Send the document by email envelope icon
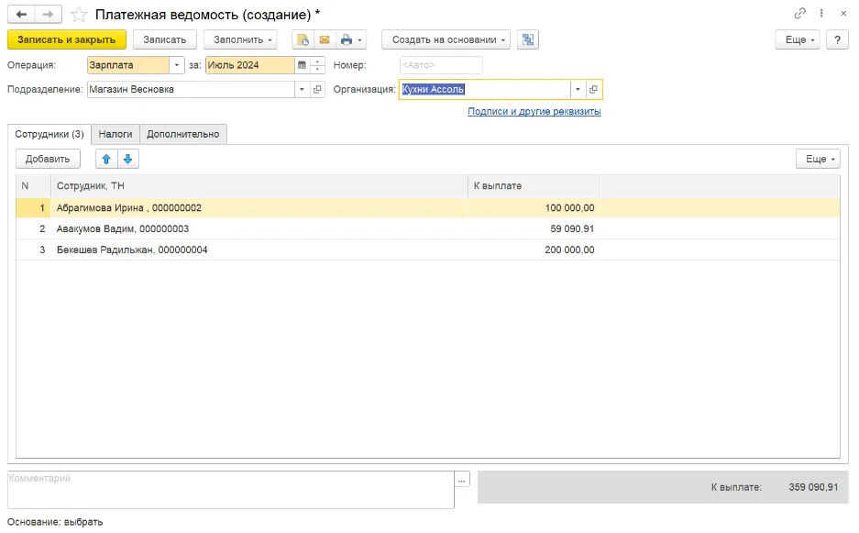Viewport: 859px width, 533px height. click(325, 40)
